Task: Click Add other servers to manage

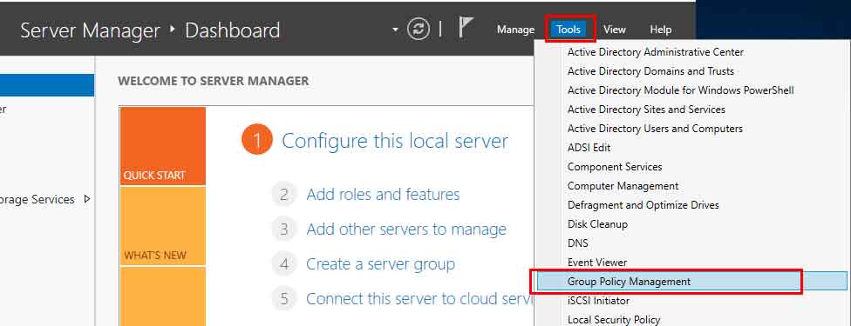Action: (406, 229)
